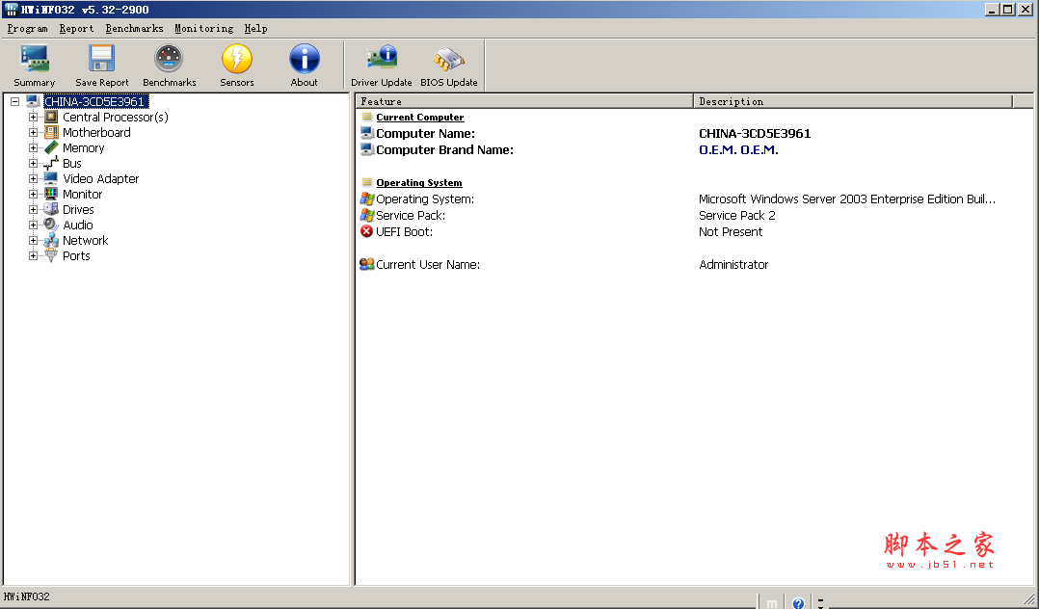Viewport: 1039px width, 609px height.
Task: Click the Windows flag icon beside Service Pack
Action: tap(366, 216)
